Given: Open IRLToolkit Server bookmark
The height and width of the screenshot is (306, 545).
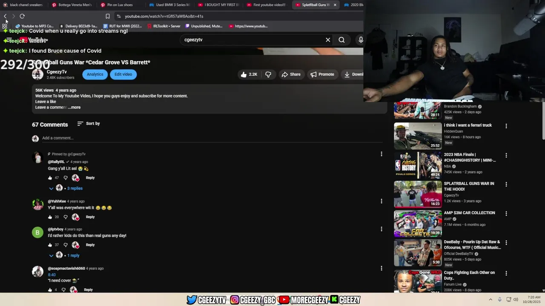Looking at the screenshot, I should (164, 26).
